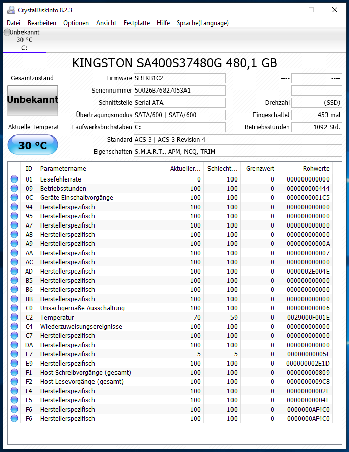Open the Hilfe menu
This screenshot has width=349, height=452.
[163, 23]
